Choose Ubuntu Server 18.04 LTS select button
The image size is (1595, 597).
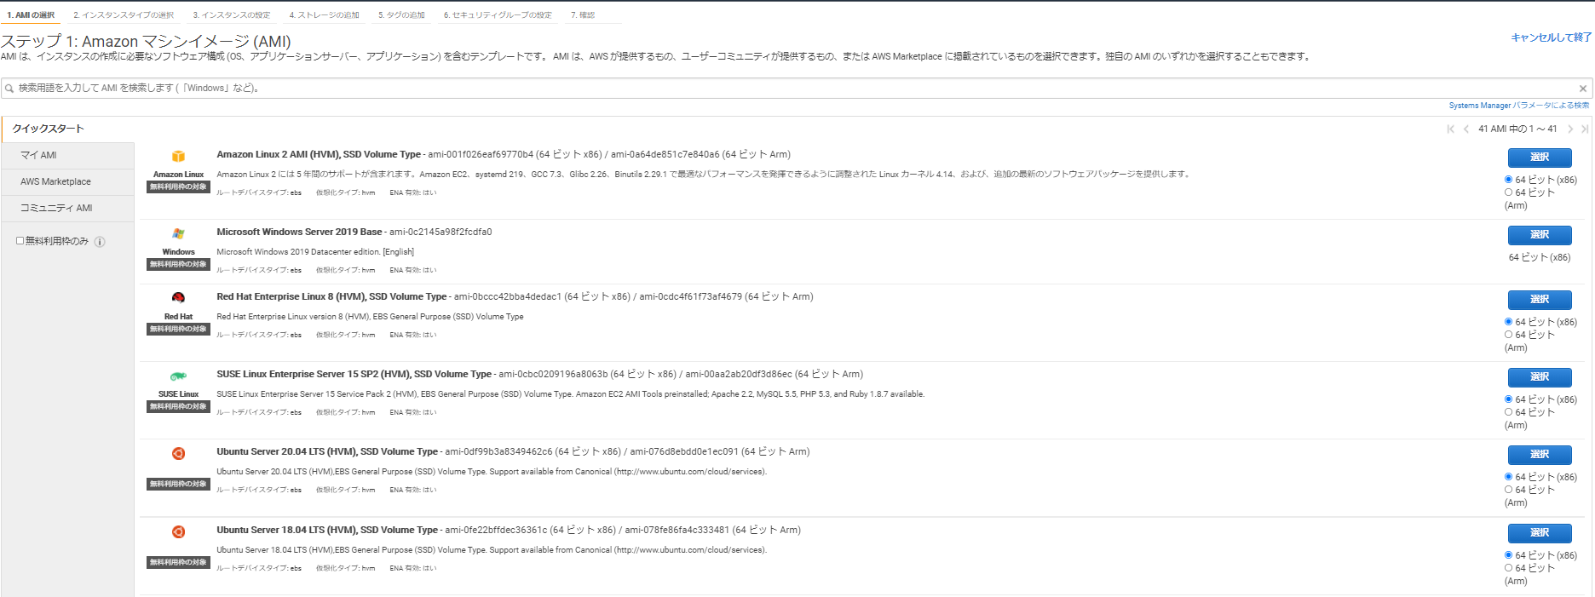pyautogui.click(x=1540, y=533)
